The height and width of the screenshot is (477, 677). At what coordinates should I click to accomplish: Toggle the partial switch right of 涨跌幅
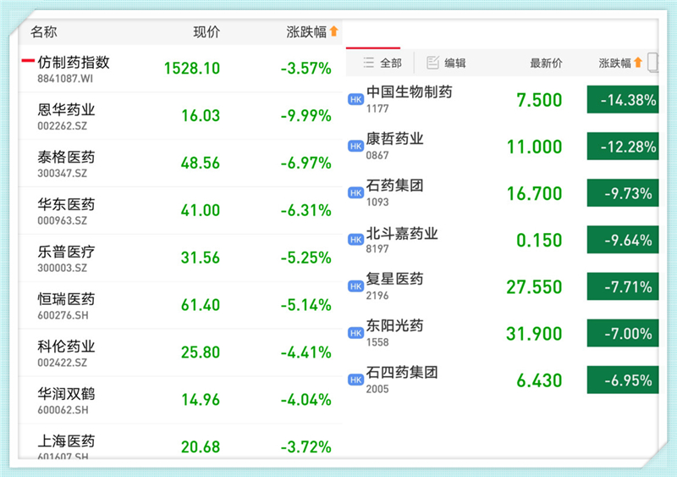[652, 62]
